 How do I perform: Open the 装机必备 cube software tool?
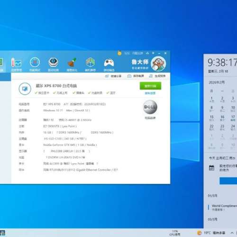(91, 64)
